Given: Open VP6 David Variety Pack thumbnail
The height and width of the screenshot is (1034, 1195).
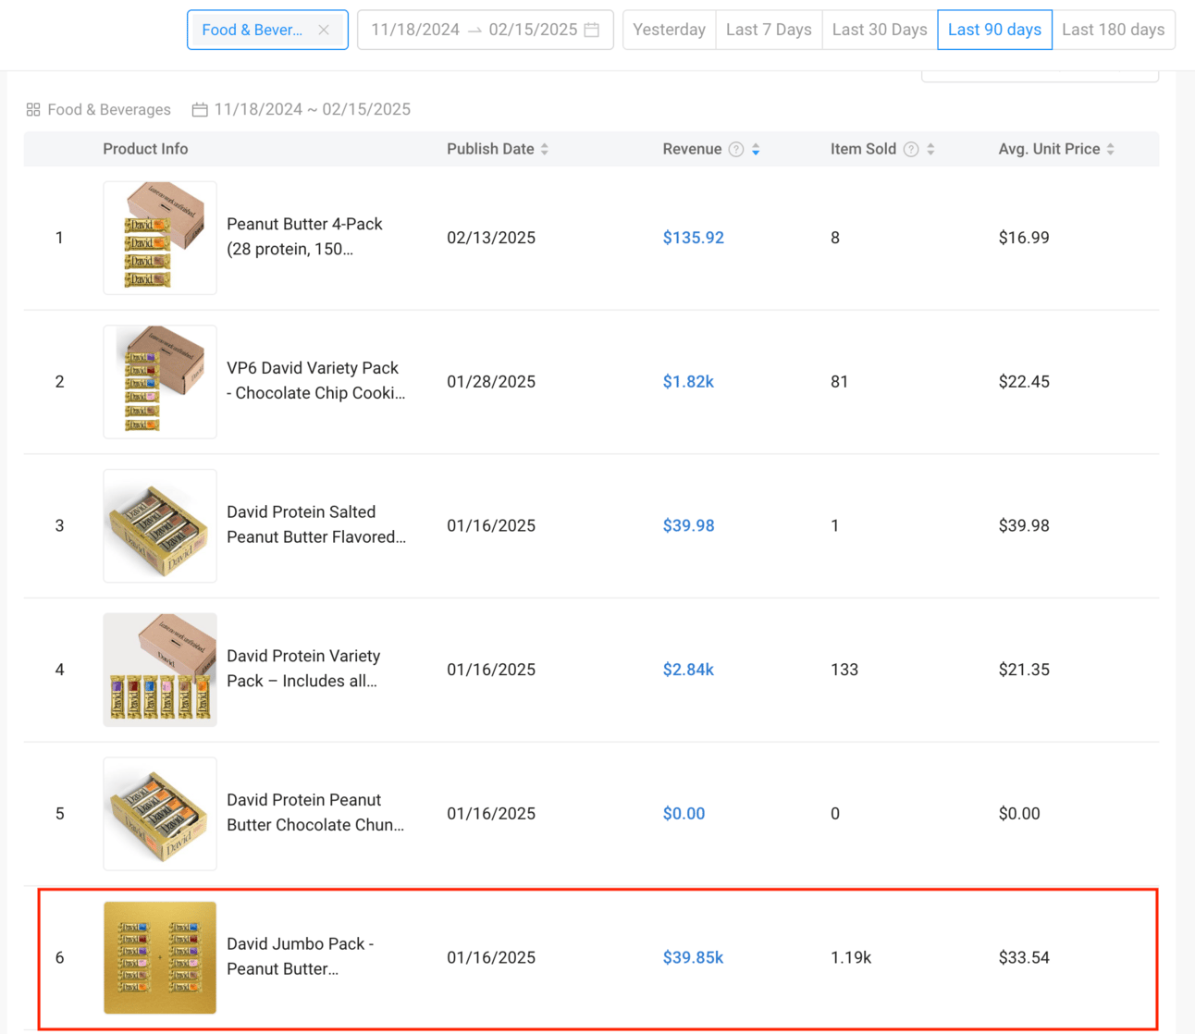Looking at the screenshot, I should coord(160,382).
